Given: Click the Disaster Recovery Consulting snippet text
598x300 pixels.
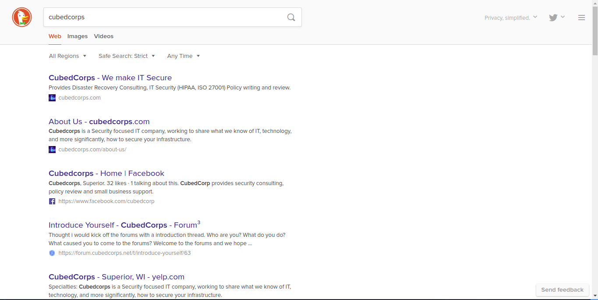Looking at the screenshot, I should click(170, 88).
